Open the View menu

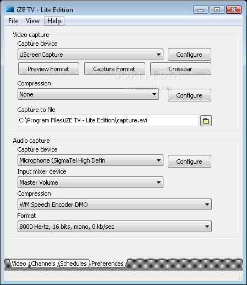[32, 21]
